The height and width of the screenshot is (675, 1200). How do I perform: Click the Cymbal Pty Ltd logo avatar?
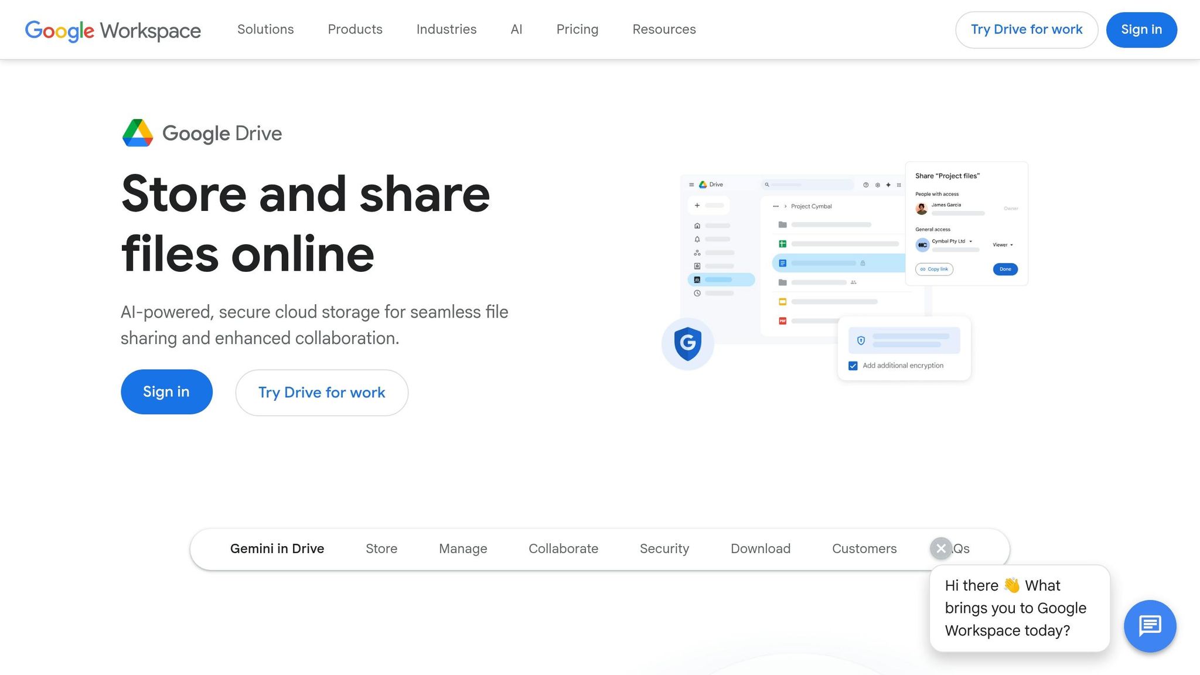coord(922,245)
